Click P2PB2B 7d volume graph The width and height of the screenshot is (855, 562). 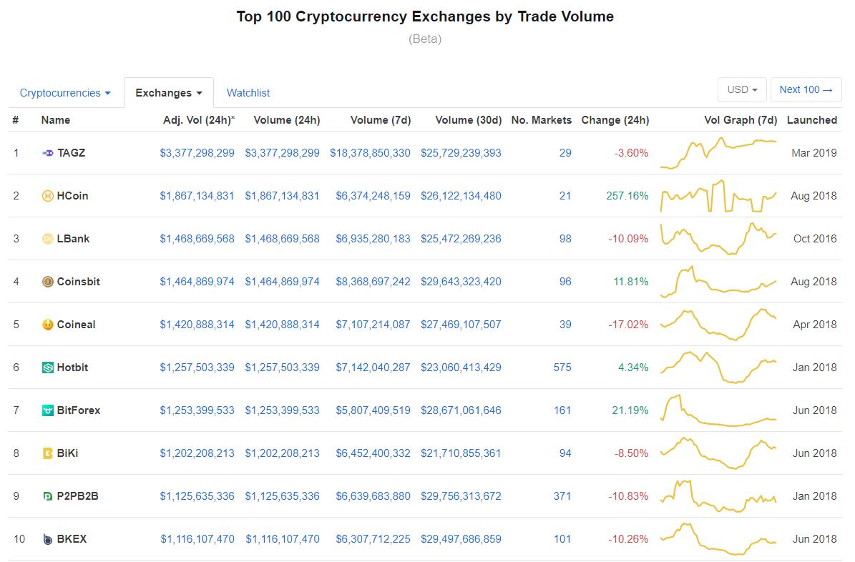point(718,496)
